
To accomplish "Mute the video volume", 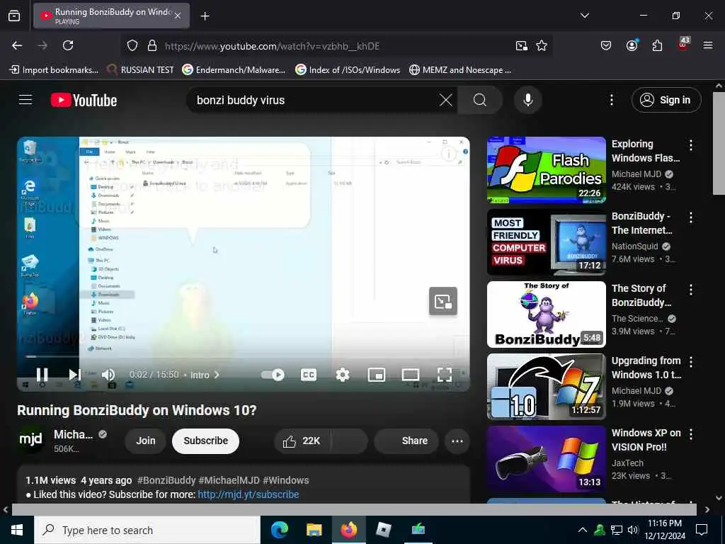I will click(108, 374).
